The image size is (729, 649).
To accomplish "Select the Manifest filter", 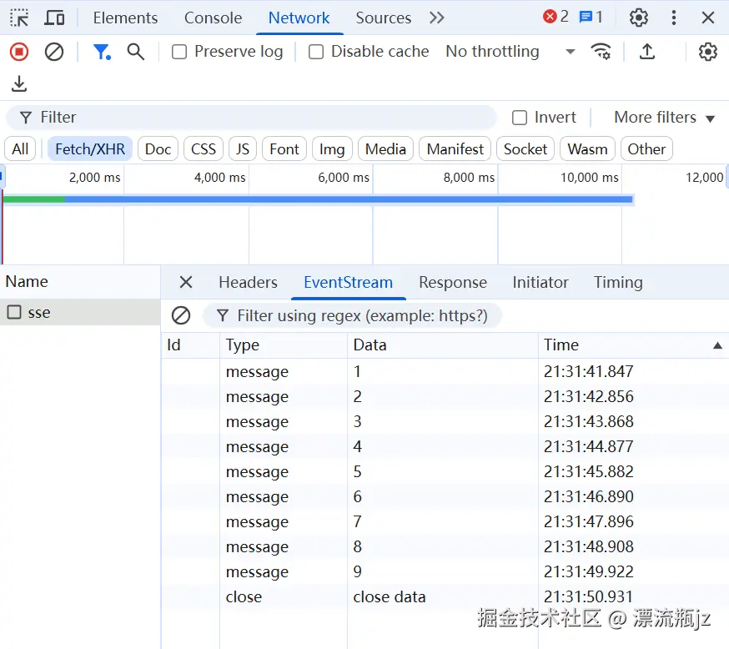I will pyautogui.click(x=455, y=148).
